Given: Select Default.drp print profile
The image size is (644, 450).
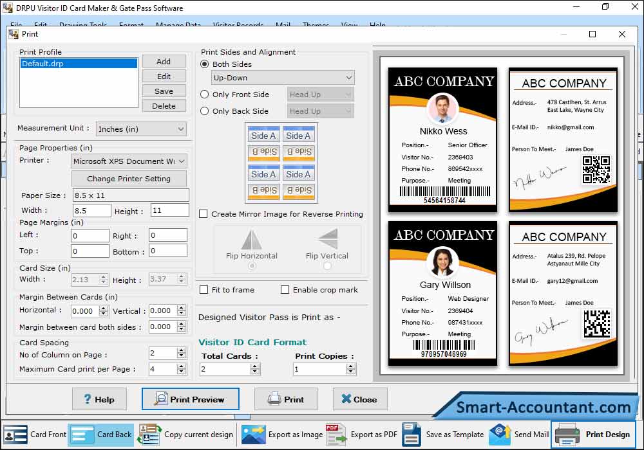Looking at the screenshot, I should 79,64.
